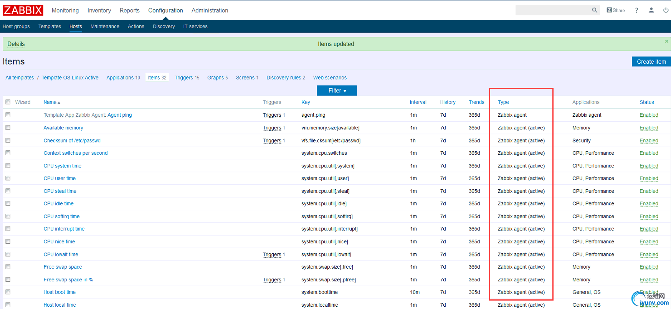Click the search magnifier icon
This screenshot has width=671, height=309.
coord(595,10)
